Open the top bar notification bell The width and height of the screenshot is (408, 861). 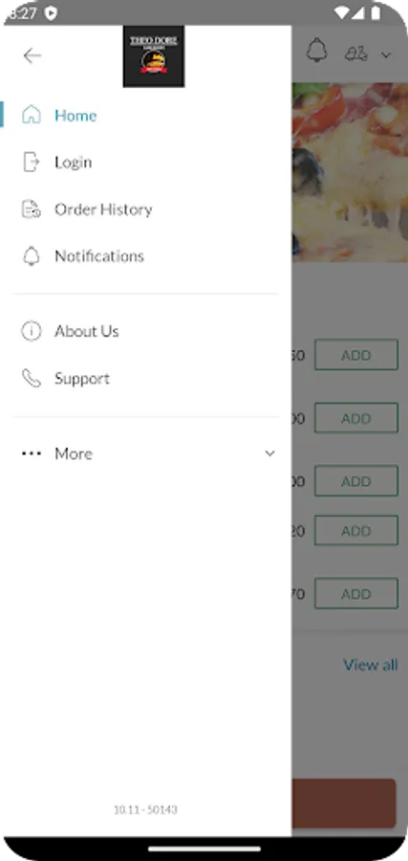pyautogui.click(x=316, y=51)
